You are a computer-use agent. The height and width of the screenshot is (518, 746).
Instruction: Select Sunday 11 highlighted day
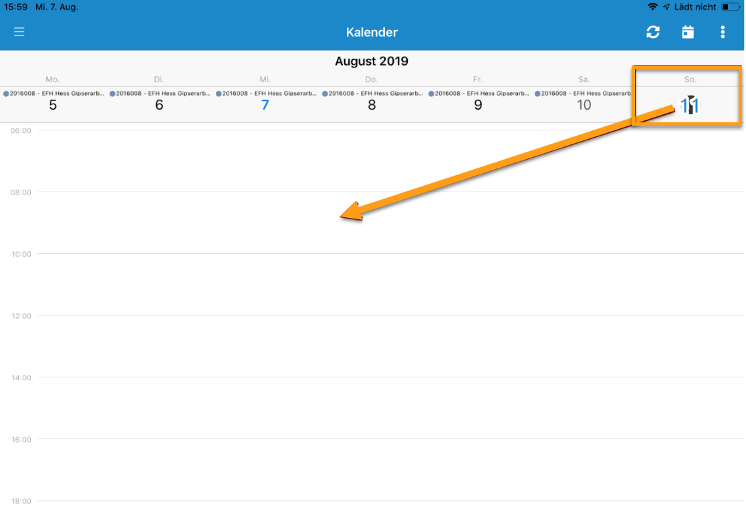[x=690, y=105]
